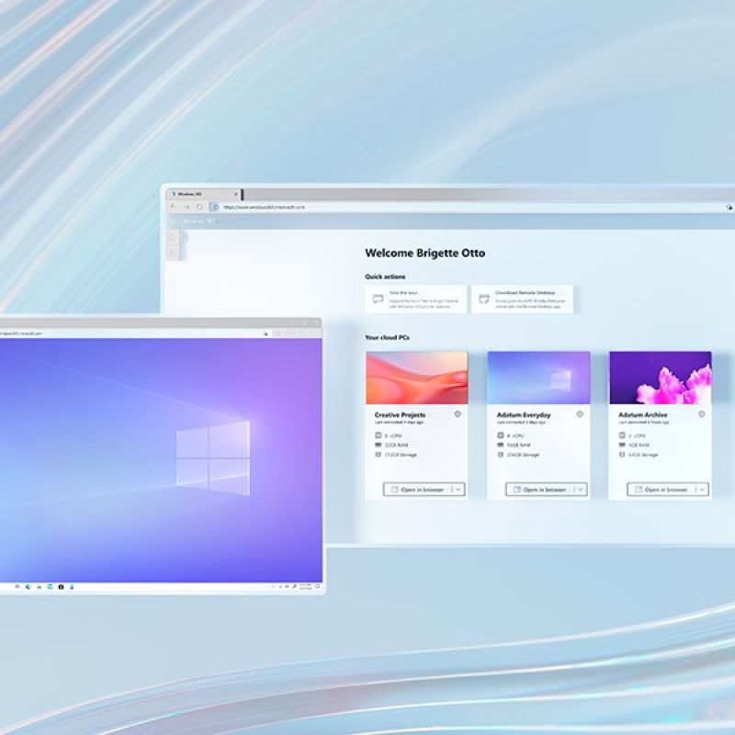Expand dropdown arrow on Adatum Everyday button
Image resolution: width=735 pixels, height=735 pixels.
coord(581,490)
